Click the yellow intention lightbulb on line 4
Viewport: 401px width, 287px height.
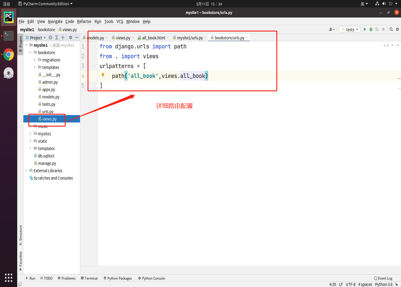(103, 75)
